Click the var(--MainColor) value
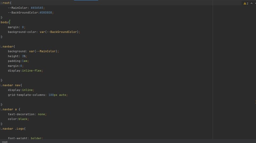This screenshot has width=256, height=143. 43,51
